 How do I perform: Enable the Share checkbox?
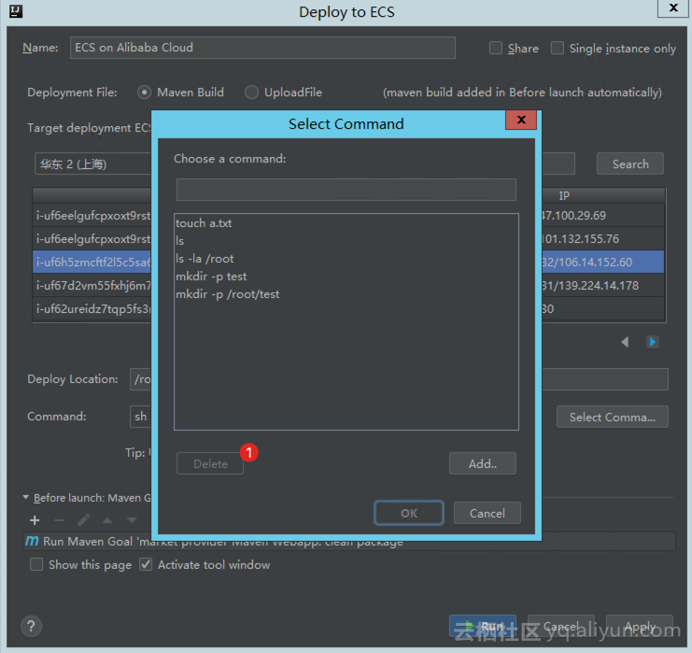[x=496, y=48]
